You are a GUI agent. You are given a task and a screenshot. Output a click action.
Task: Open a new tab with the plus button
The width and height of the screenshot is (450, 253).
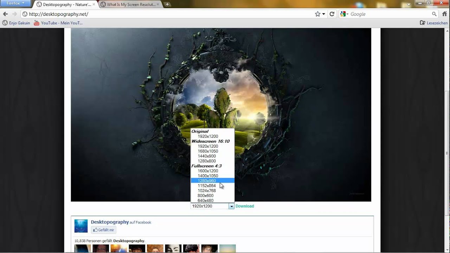tap(167, 5)
